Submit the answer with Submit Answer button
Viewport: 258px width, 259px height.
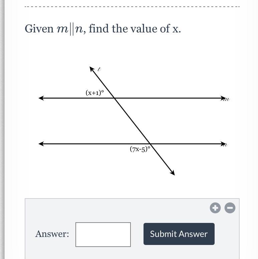pos(179,234)
